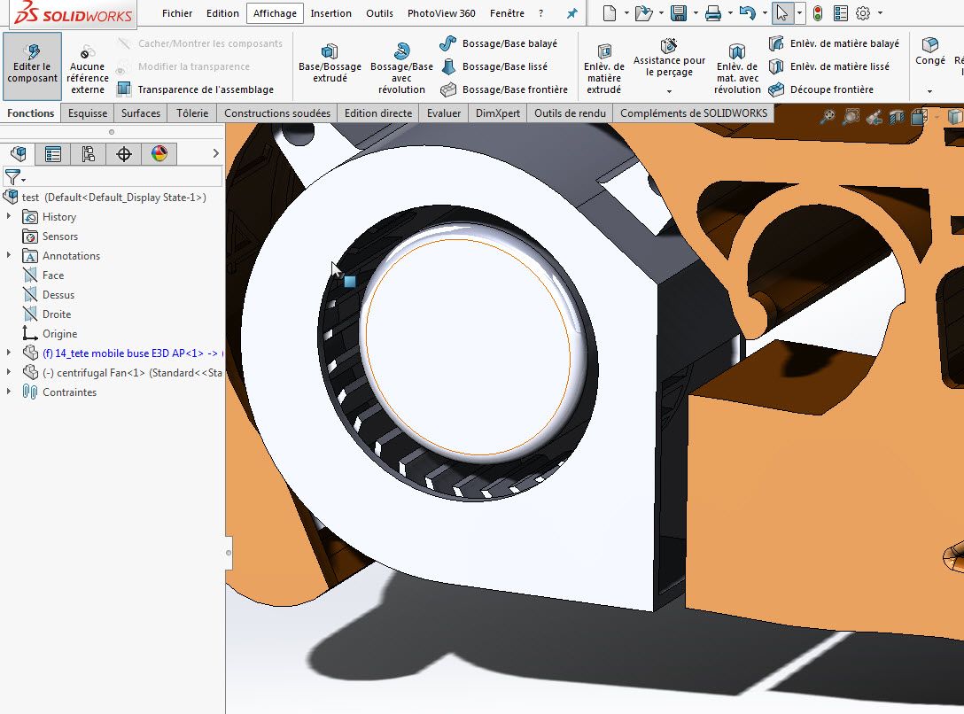This screenshot has width=964, height=714.
Task: Open the DisplayManager color wheel tab
Action: click(x=159, y=154)
